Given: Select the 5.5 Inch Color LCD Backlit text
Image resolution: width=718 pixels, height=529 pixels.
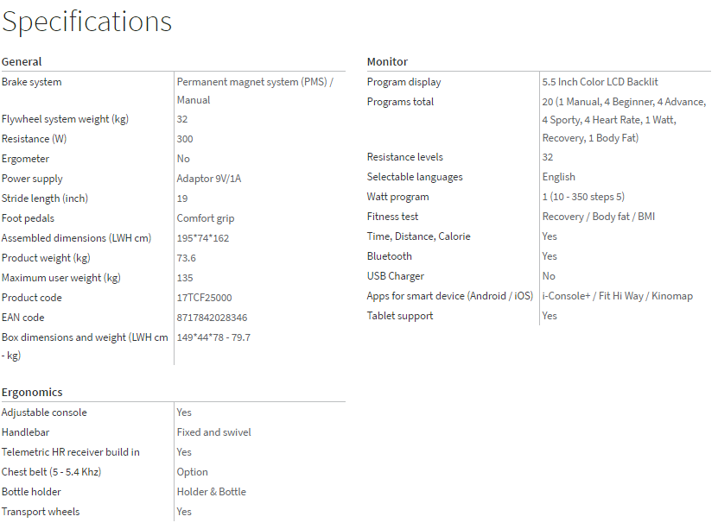Looking at the screenshot, I should tap(600, 82).
